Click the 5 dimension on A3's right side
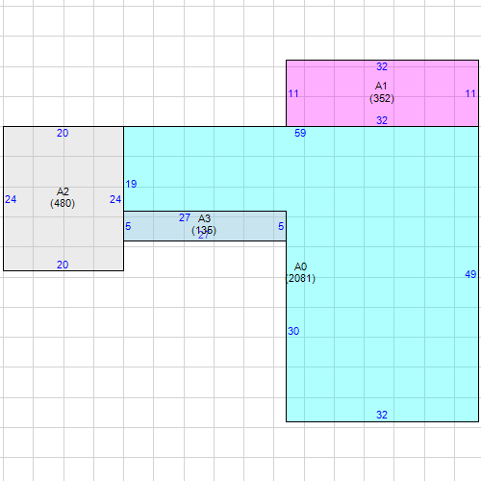The width and height of the screenshot is (481, 481). [281, 226]
